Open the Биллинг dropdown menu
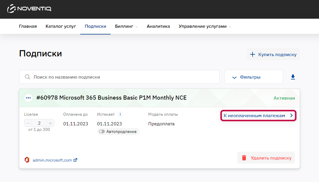Screen dimensions: 319x182 [x=126, y=26]
